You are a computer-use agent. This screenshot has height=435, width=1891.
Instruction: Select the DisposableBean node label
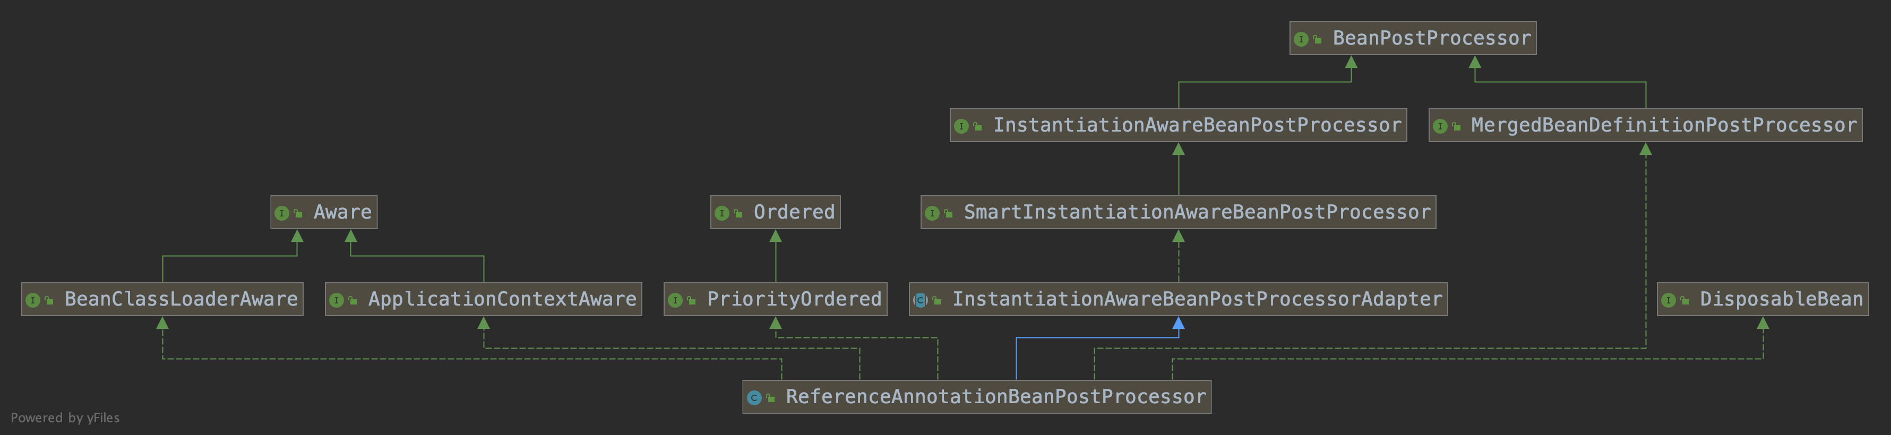pyautogui.click(x=1781, y=299)
